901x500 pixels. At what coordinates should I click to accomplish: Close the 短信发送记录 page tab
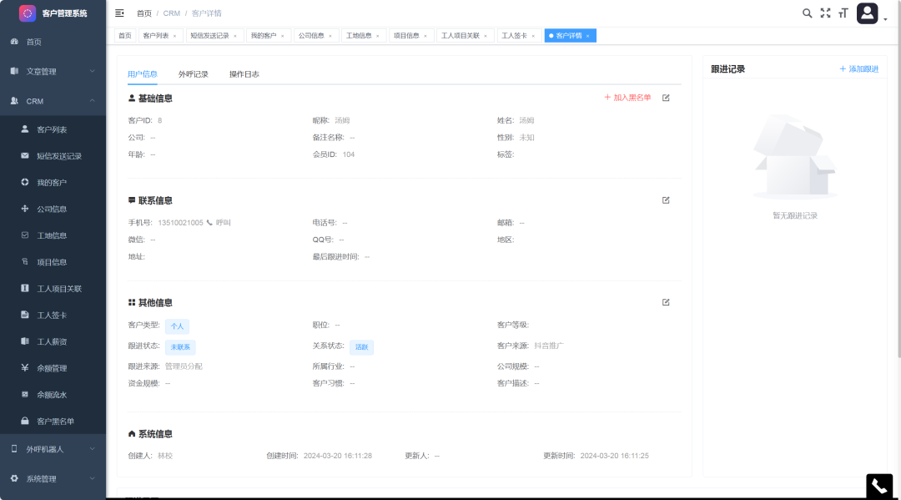tap(235, 36)
